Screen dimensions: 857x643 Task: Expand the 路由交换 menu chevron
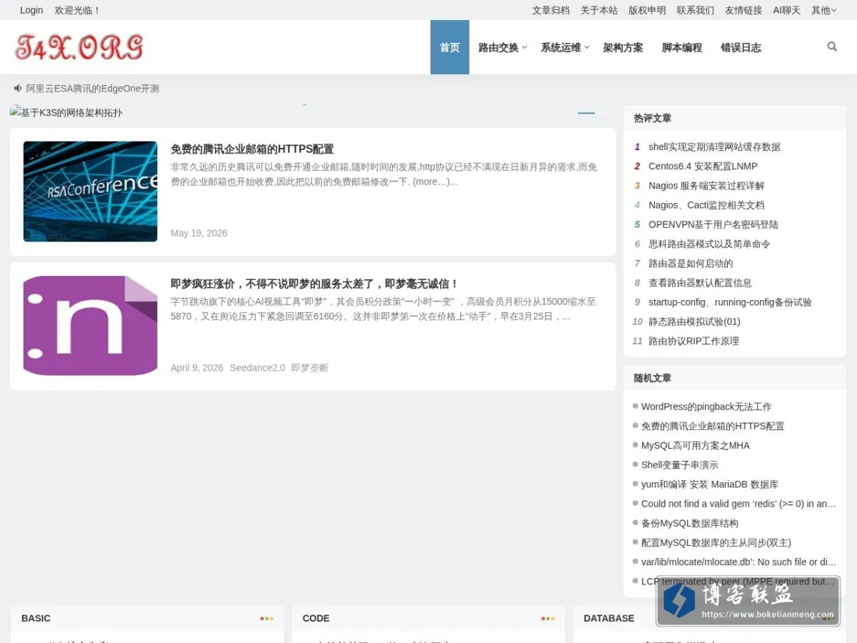(524, 47)
